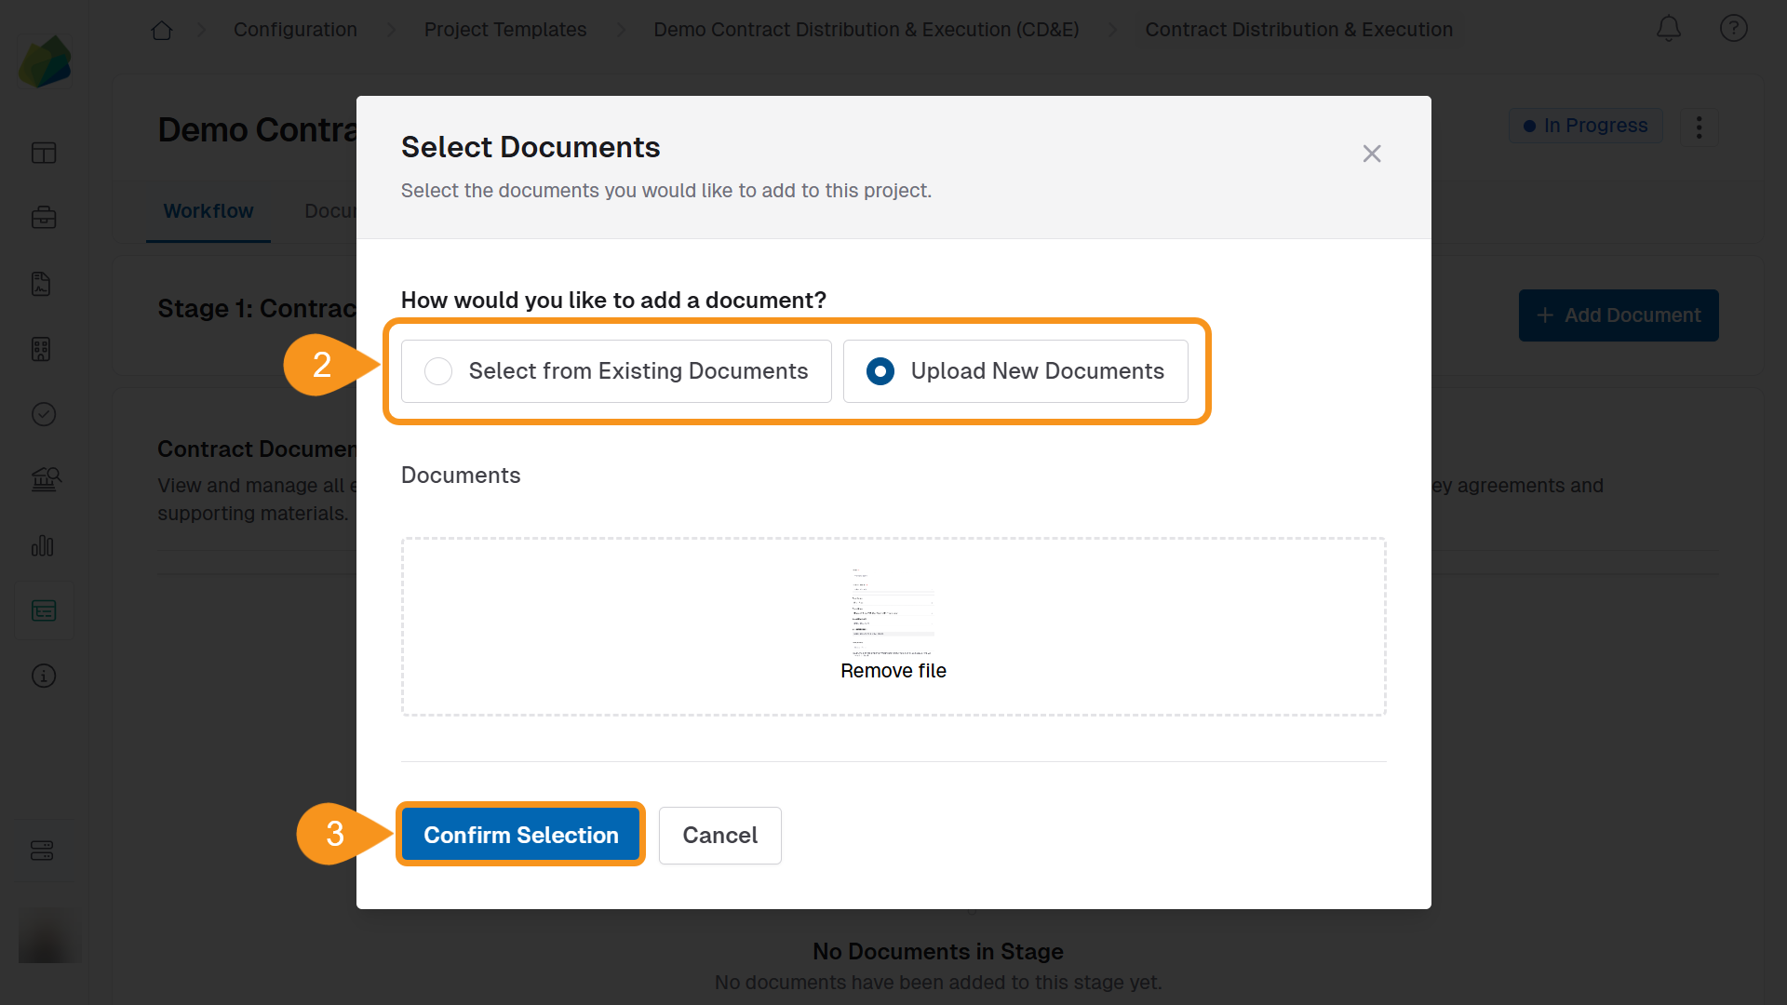
Task: Remove the uploaded file
Action: (893, 671)
